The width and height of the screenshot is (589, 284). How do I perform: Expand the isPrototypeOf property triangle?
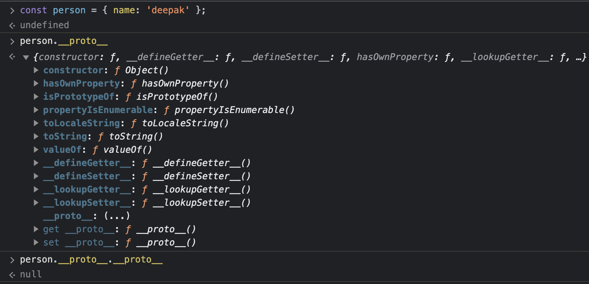click(x=36, y=97)
